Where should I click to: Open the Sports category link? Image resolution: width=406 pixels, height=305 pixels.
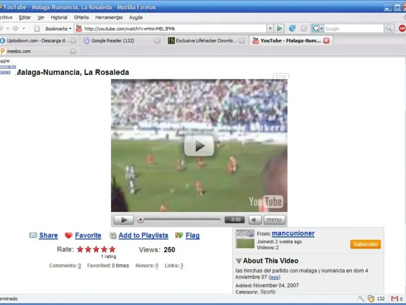[x=268, y=292]
